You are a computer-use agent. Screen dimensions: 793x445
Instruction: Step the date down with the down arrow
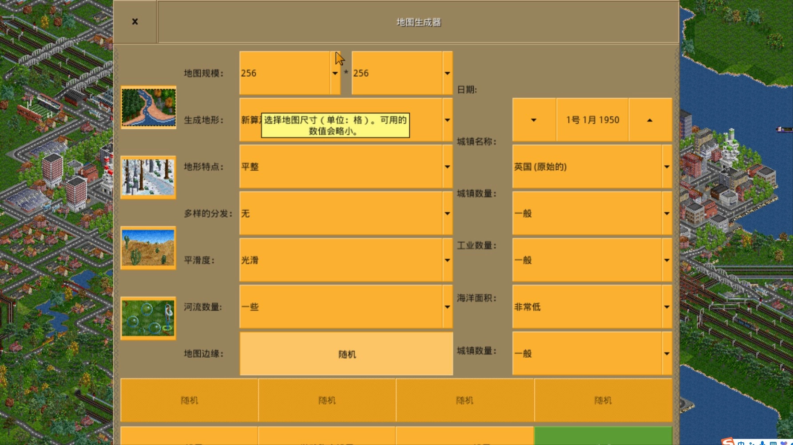click(x=533, y=120)
